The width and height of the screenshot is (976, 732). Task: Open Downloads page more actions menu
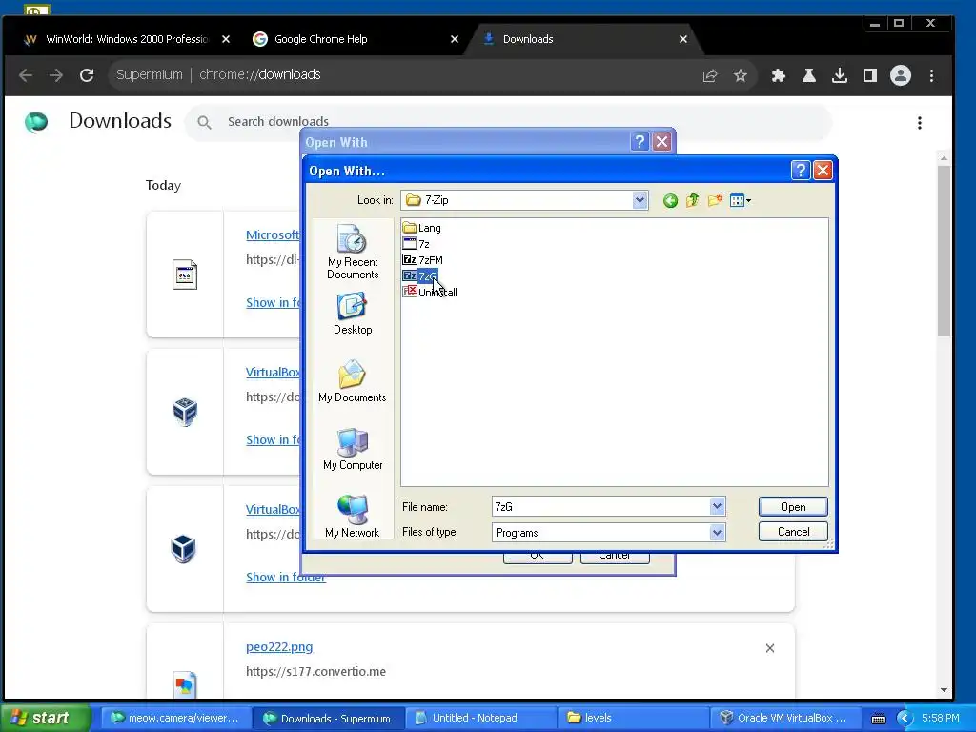(920, 123)
